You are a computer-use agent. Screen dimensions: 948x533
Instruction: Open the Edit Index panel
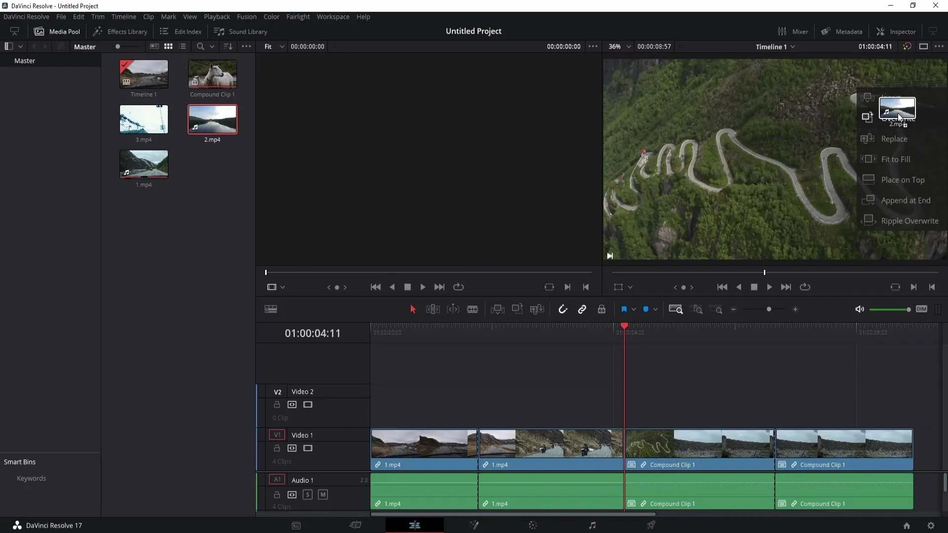[181, 31]
